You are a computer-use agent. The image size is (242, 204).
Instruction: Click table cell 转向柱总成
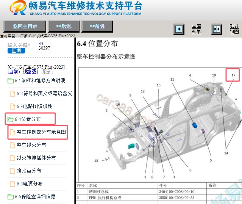(x=99, y=192)
